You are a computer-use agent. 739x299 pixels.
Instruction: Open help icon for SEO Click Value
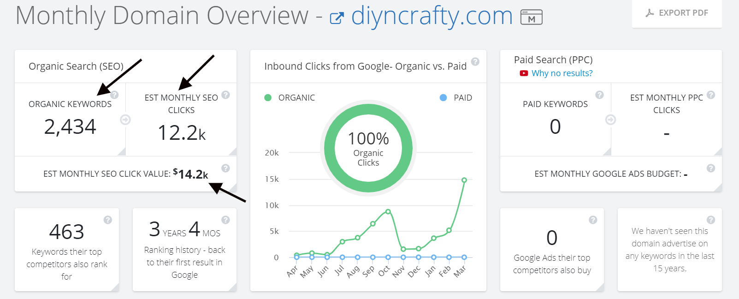(225, 168)
